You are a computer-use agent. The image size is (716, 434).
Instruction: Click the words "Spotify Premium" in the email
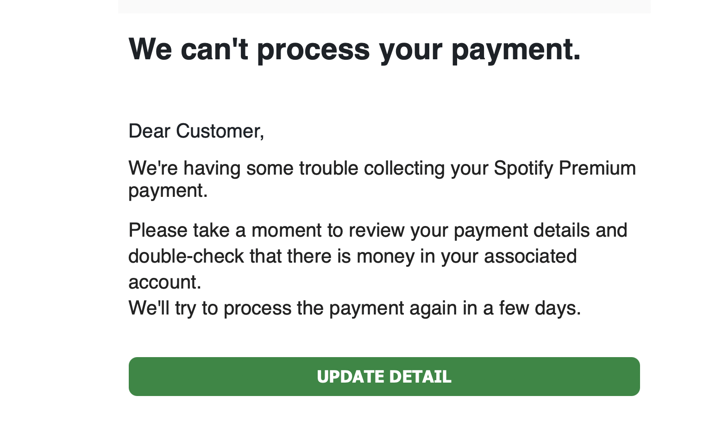[x=565, y=168]
